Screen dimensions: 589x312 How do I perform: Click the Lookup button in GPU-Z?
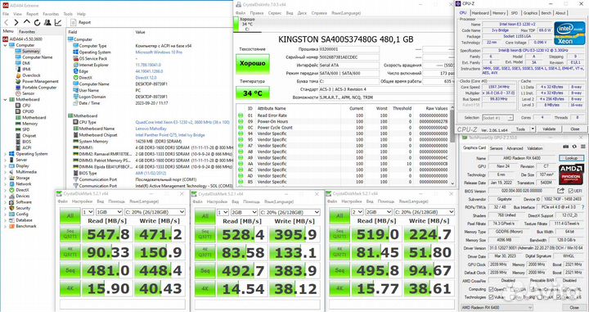[571, 158]
